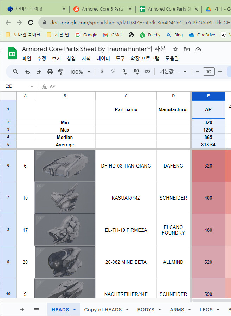Open the Bing bookmark
The width and height of the screenshot is (231, 316).
tap(175, 35)
